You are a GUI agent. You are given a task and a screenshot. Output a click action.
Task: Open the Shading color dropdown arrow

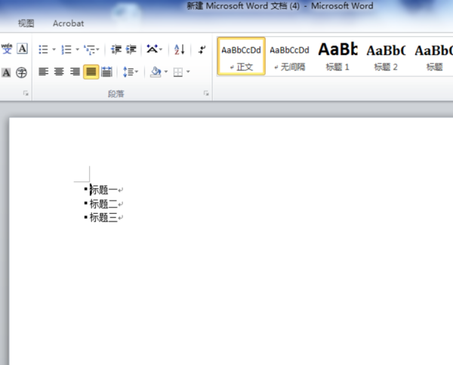[x=166, y=72]
